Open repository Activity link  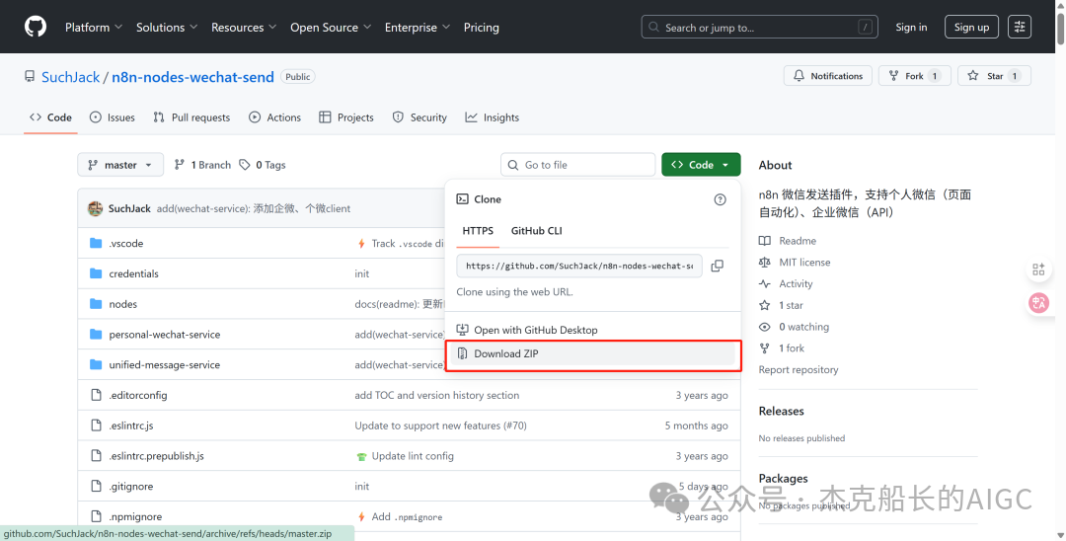pyautogui.click(x=796, y=284)
